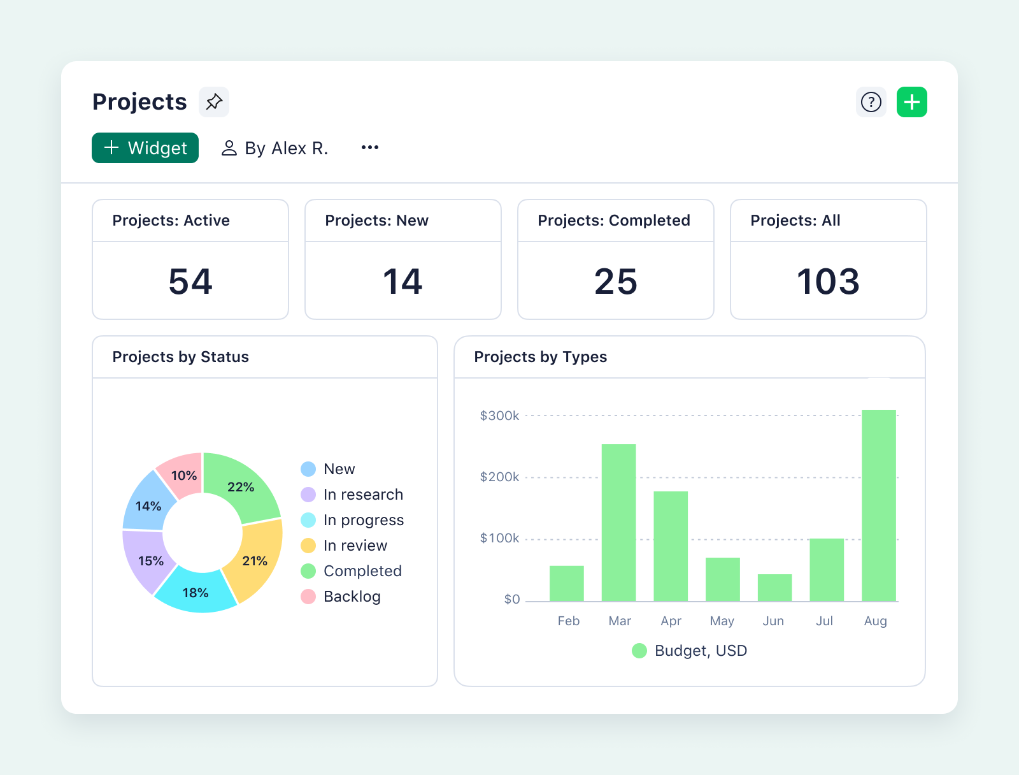The image size is (1019, 775).
Task: Click the user icon next to By Alex R.
Action: point(230,148)
